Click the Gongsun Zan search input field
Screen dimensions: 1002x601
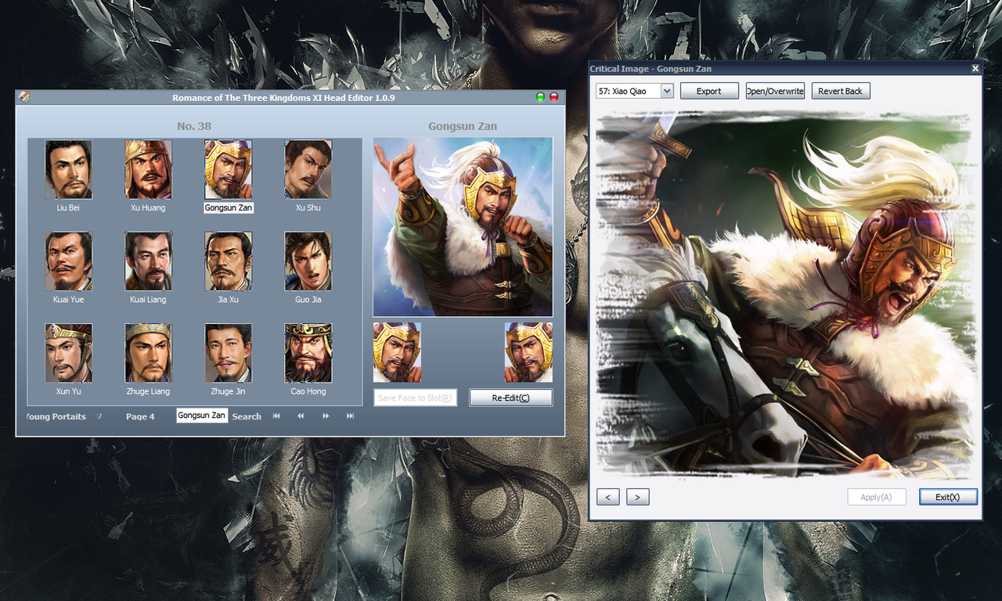(202, 416)
